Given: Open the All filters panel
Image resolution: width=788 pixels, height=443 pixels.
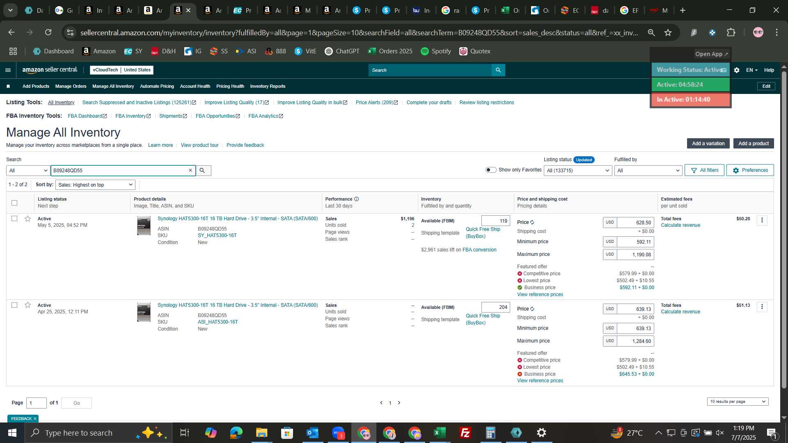Looking at the screenshot, I should click(704, 170).
